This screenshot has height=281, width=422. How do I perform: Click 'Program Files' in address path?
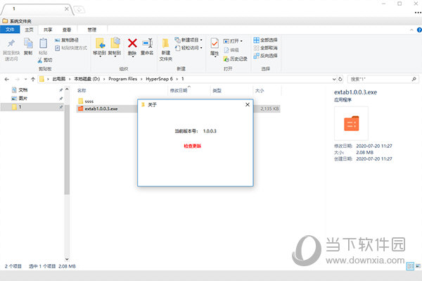122,79
